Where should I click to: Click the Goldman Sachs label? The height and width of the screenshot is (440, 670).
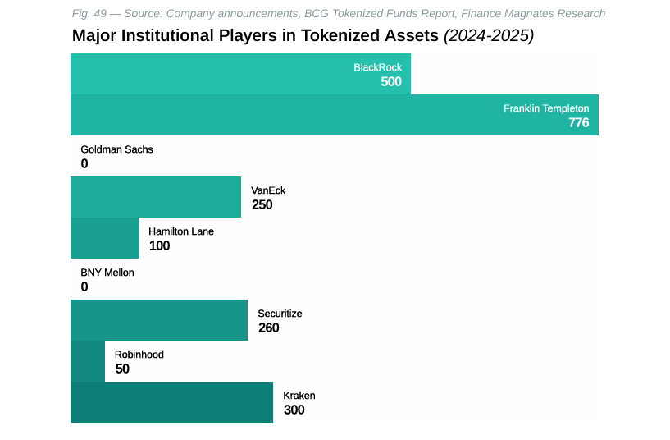coord(116,149)
